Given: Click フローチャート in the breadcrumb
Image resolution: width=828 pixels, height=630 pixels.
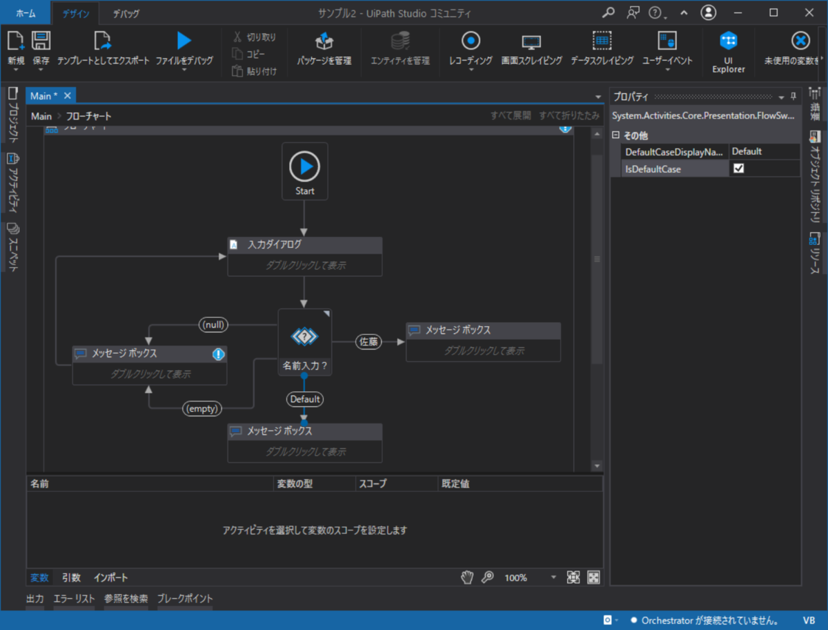Looking at the screenshot, I should tap(89, 116).
